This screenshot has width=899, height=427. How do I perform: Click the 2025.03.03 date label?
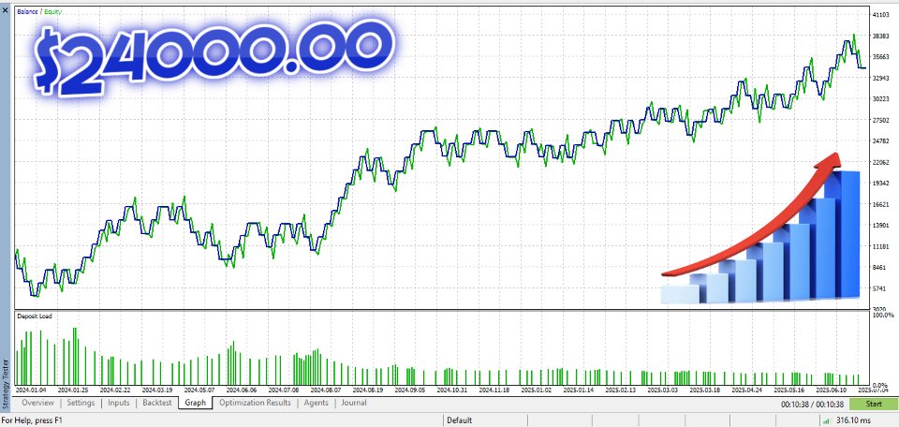click(x=663, y=390)
